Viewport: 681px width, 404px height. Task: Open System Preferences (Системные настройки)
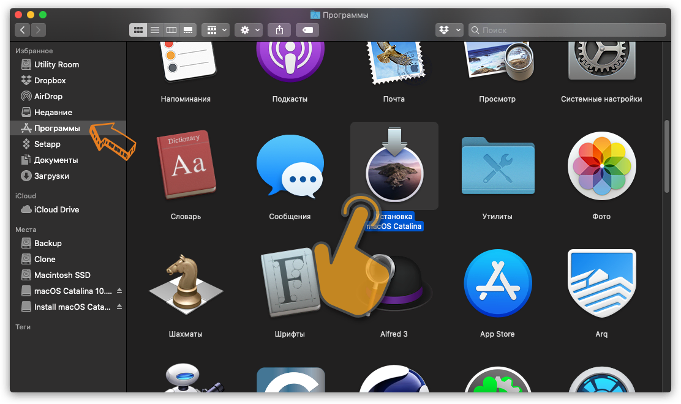(601, 61)
